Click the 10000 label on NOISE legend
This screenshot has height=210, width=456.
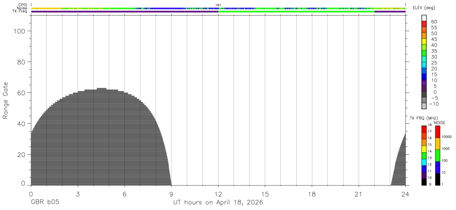[446, 137]
